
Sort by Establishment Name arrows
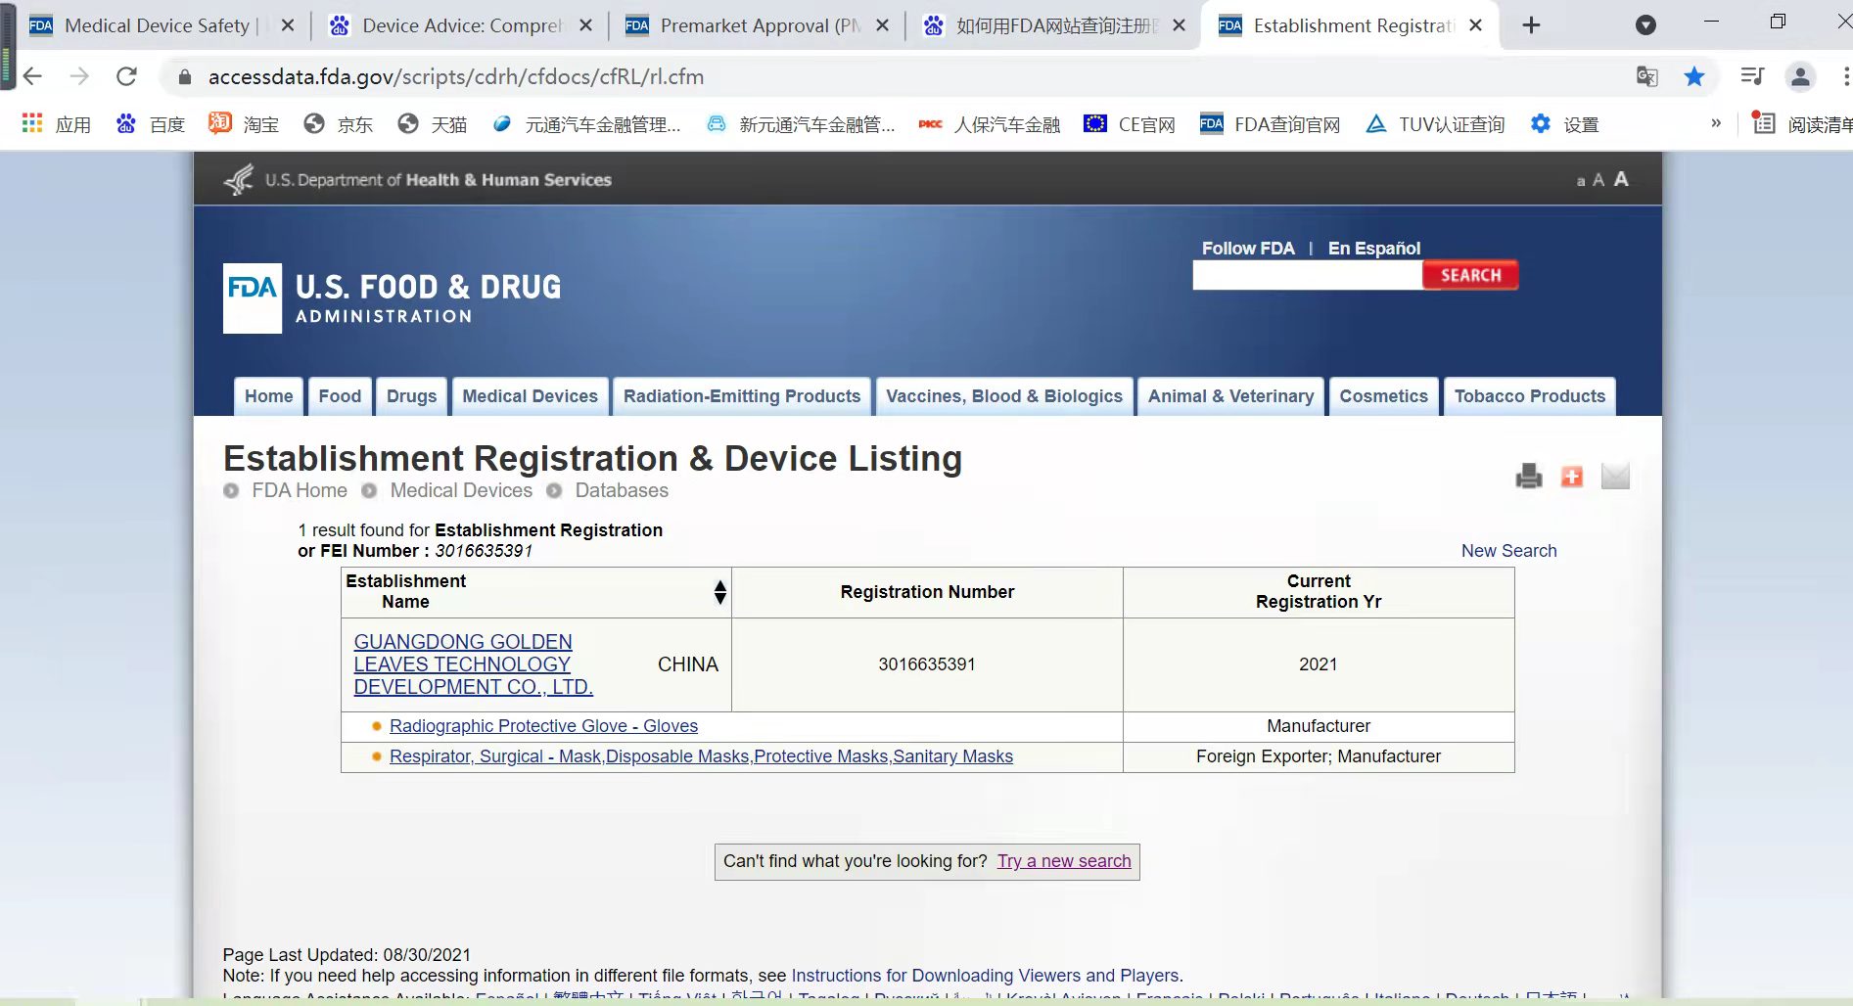pos(720,592)
